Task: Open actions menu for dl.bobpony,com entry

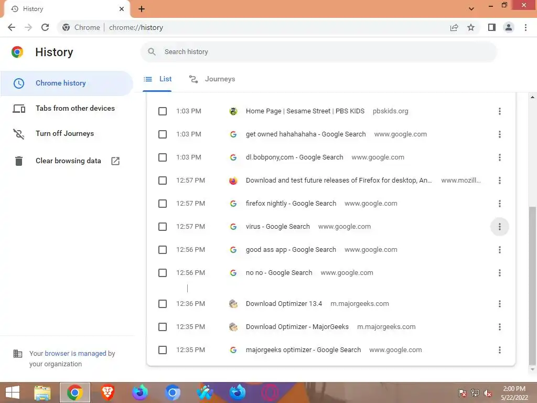Action: [500, 157]
